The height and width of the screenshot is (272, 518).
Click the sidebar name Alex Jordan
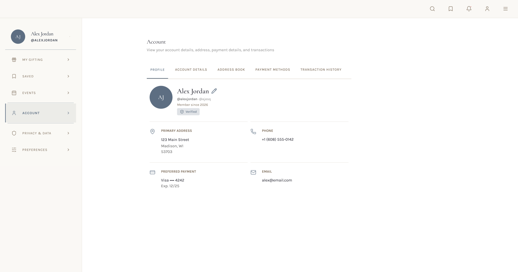tap(42, 34)
